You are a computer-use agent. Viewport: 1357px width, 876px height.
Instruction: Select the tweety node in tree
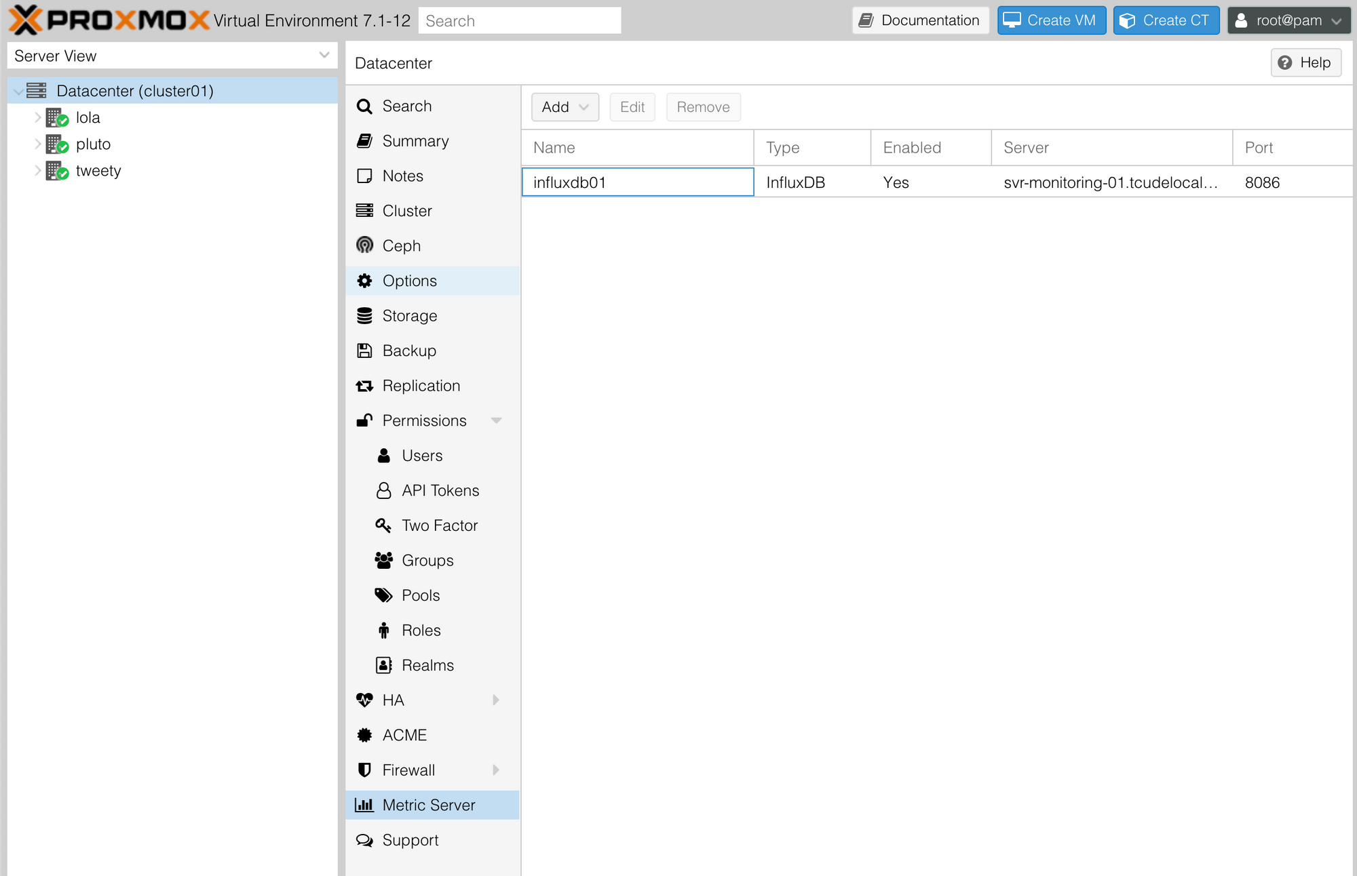tap(172, 171)
